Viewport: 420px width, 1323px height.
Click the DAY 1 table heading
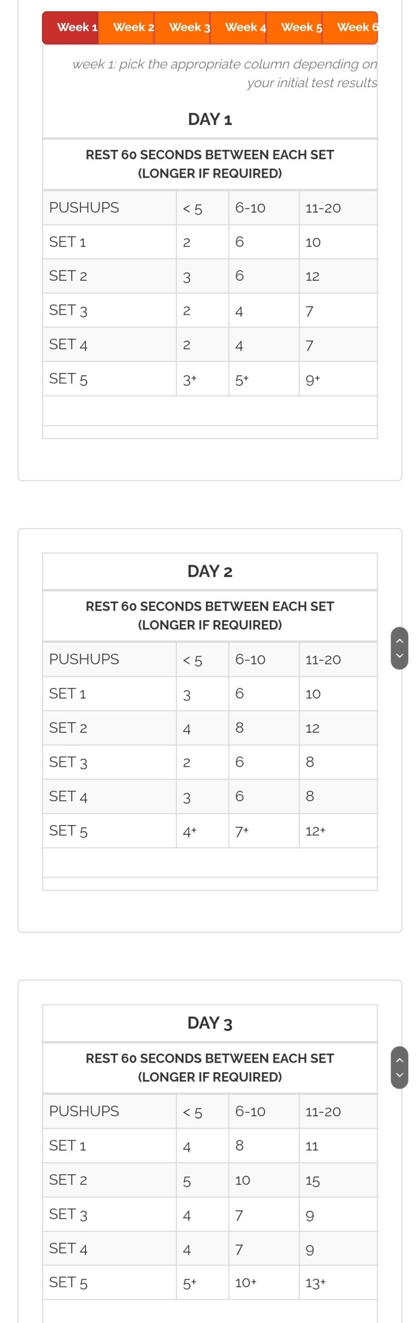(210, 119)
